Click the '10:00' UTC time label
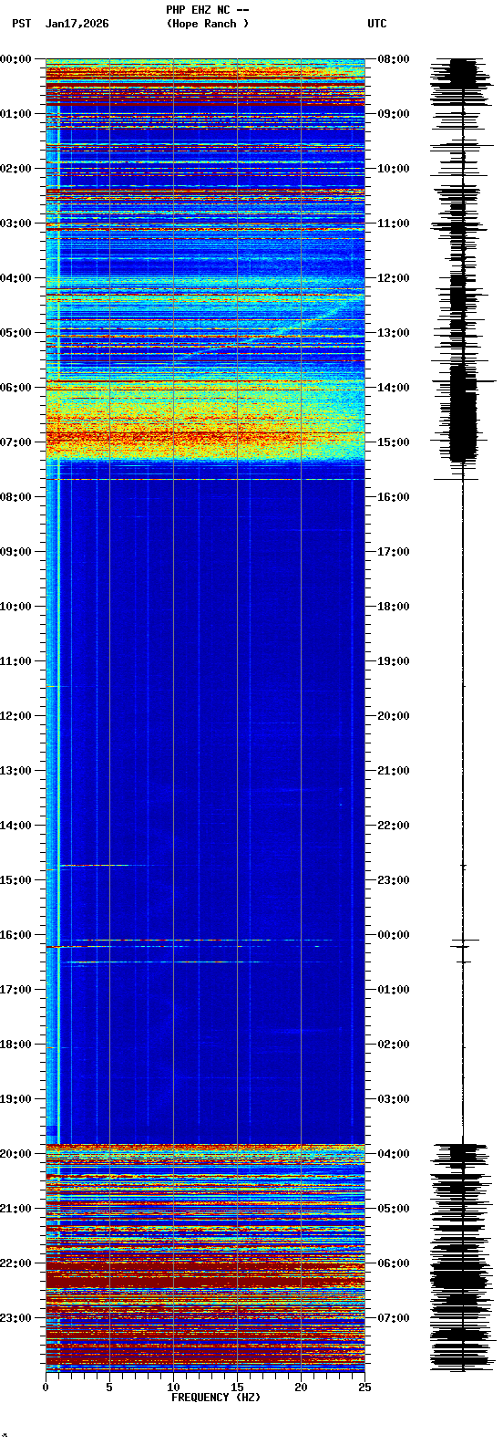 point(394,169)
